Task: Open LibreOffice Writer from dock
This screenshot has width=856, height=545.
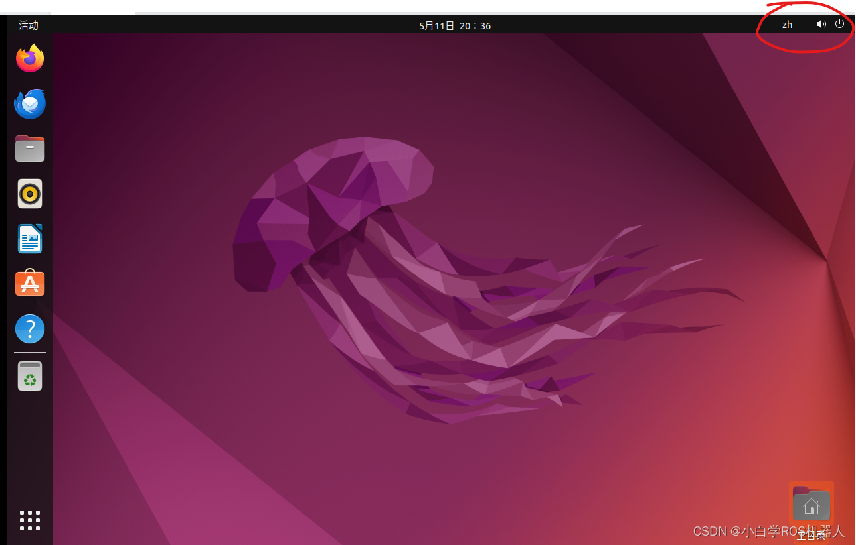Action: (30, 239)
